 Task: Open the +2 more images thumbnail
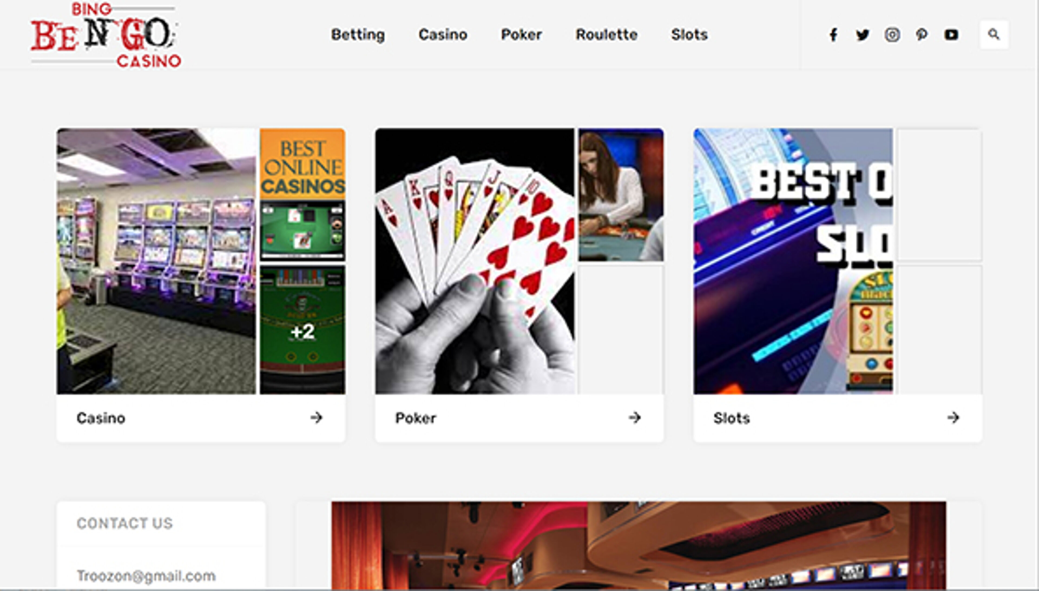pos(303,330)
